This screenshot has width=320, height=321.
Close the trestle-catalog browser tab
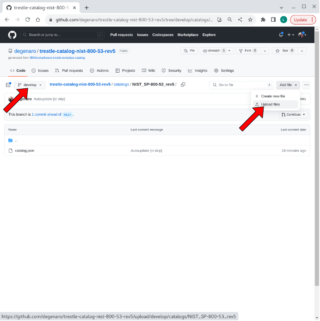tap(74, 8)
